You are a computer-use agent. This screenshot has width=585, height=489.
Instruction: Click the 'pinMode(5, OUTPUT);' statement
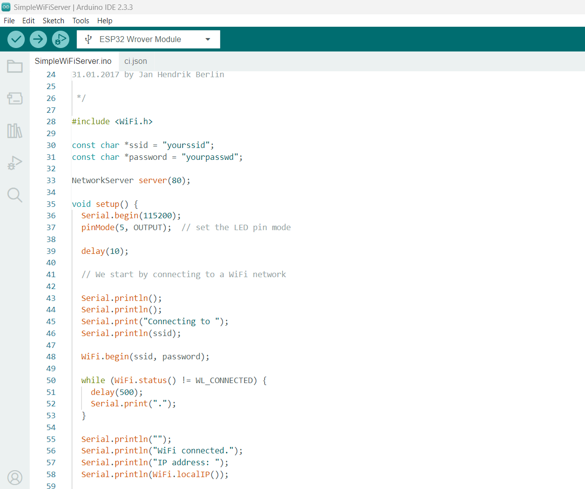(126, 228)
